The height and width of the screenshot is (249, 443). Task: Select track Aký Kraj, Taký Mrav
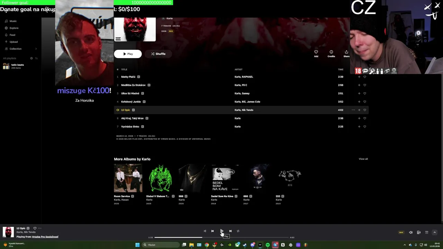pos(132,118)
